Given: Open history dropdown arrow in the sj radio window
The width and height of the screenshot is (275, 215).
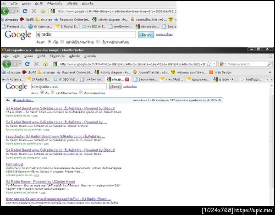Looking at the screenshot, I should pyautogui.click(x=17, y=11).
